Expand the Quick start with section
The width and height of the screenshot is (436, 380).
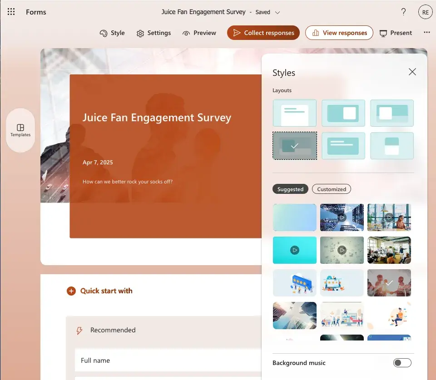[71, 291]
